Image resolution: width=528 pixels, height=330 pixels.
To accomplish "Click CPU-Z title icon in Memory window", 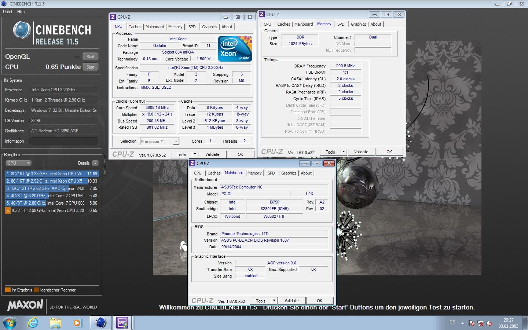I will point(262,14).
